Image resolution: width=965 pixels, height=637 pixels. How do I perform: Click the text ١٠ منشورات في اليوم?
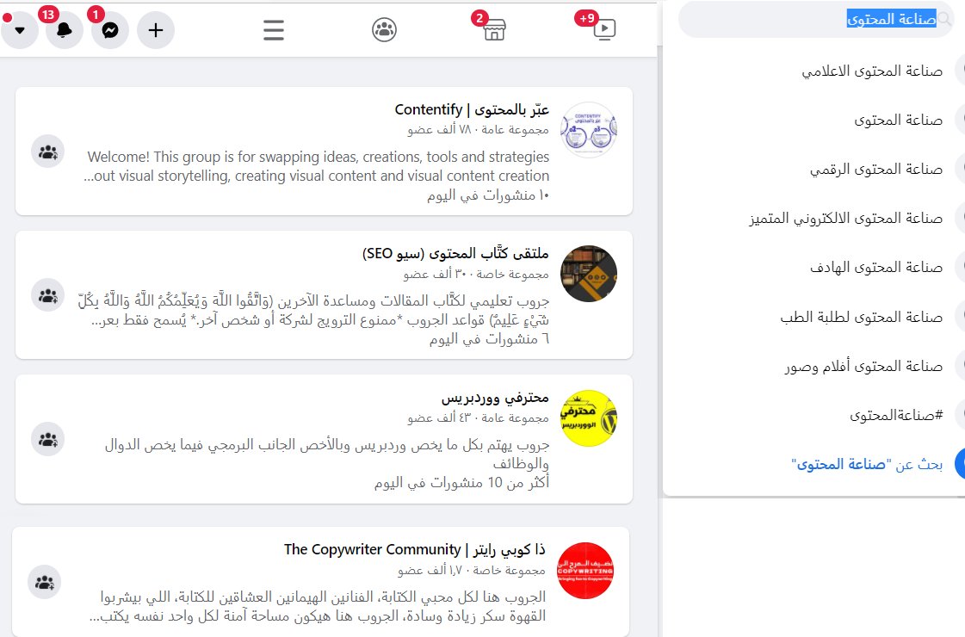488,195
